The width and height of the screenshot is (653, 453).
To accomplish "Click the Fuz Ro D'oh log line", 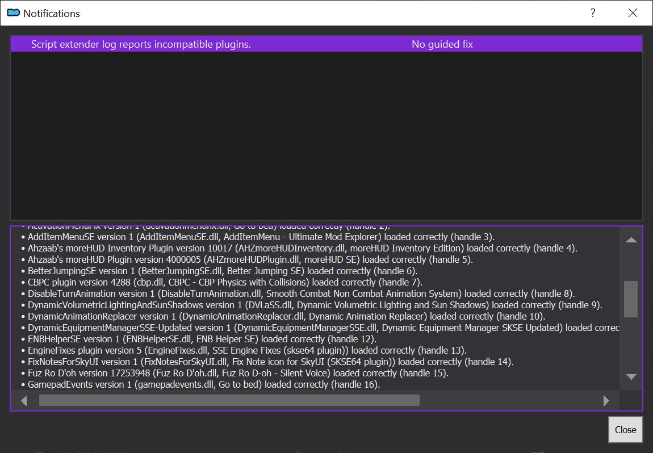I will [235, 373].
